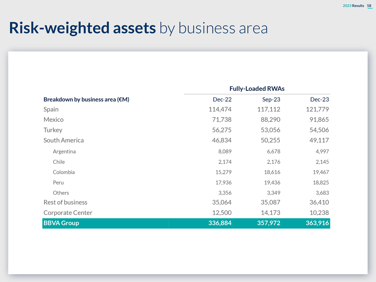This screenshot has width=376, height=282.
Task: Click the Turkey row label
Action: (53, 130)
